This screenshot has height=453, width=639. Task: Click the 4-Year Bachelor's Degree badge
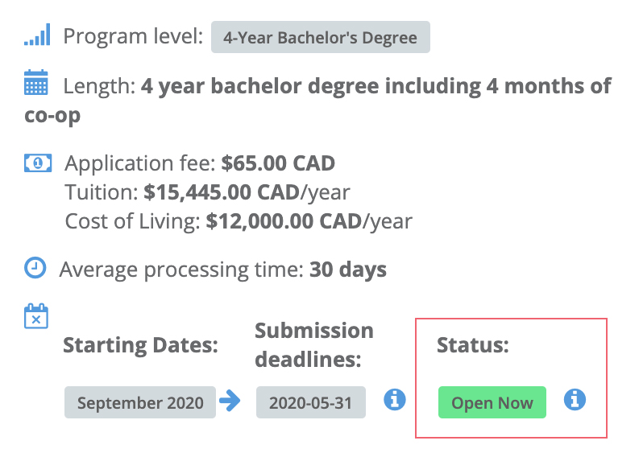click(321, 37)
